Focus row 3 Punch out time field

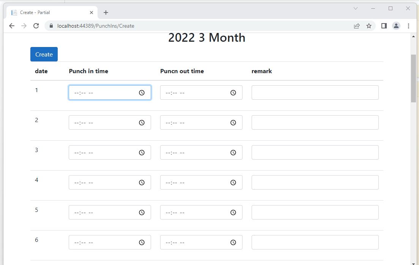point(201,152)
